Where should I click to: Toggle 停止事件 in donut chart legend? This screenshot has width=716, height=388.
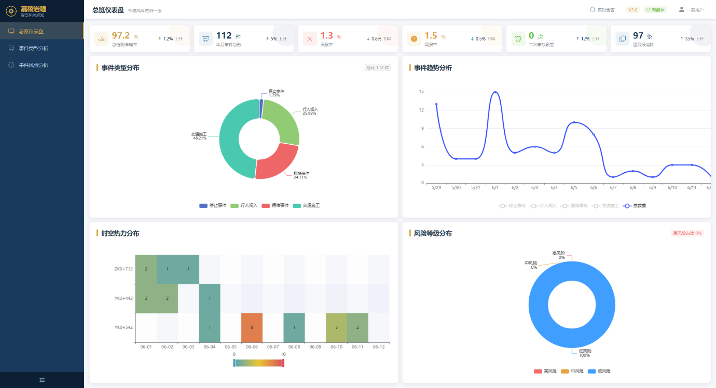pos(213,206)
